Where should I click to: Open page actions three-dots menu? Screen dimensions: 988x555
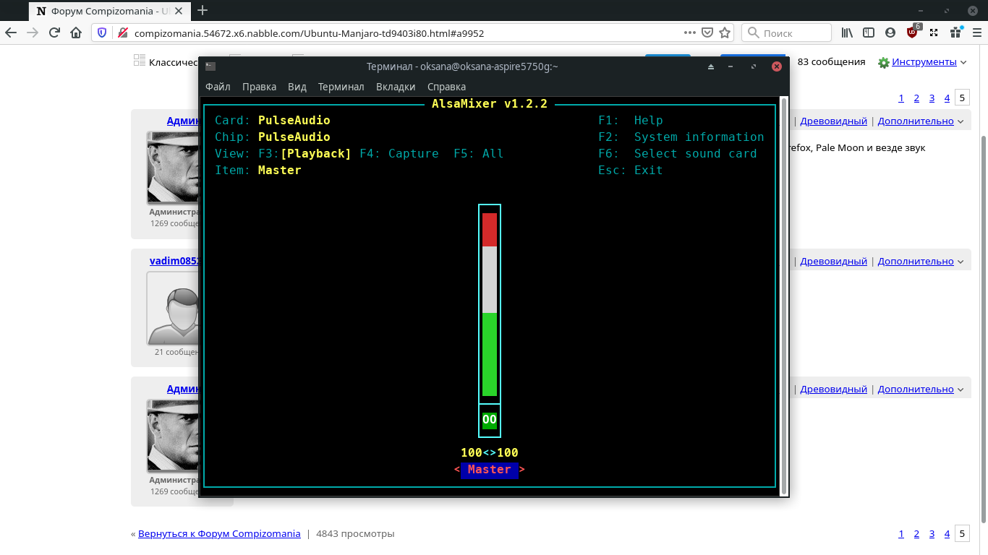(690, 33)
